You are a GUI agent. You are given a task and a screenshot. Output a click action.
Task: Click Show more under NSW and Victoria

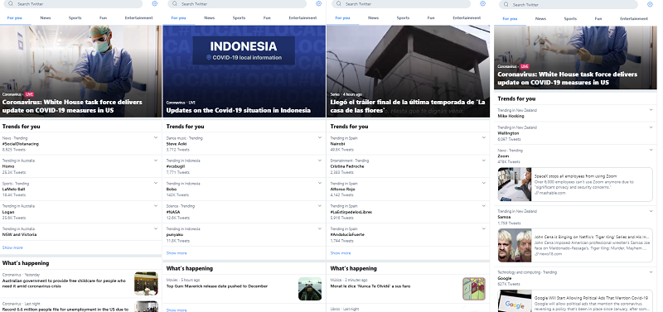12,247
